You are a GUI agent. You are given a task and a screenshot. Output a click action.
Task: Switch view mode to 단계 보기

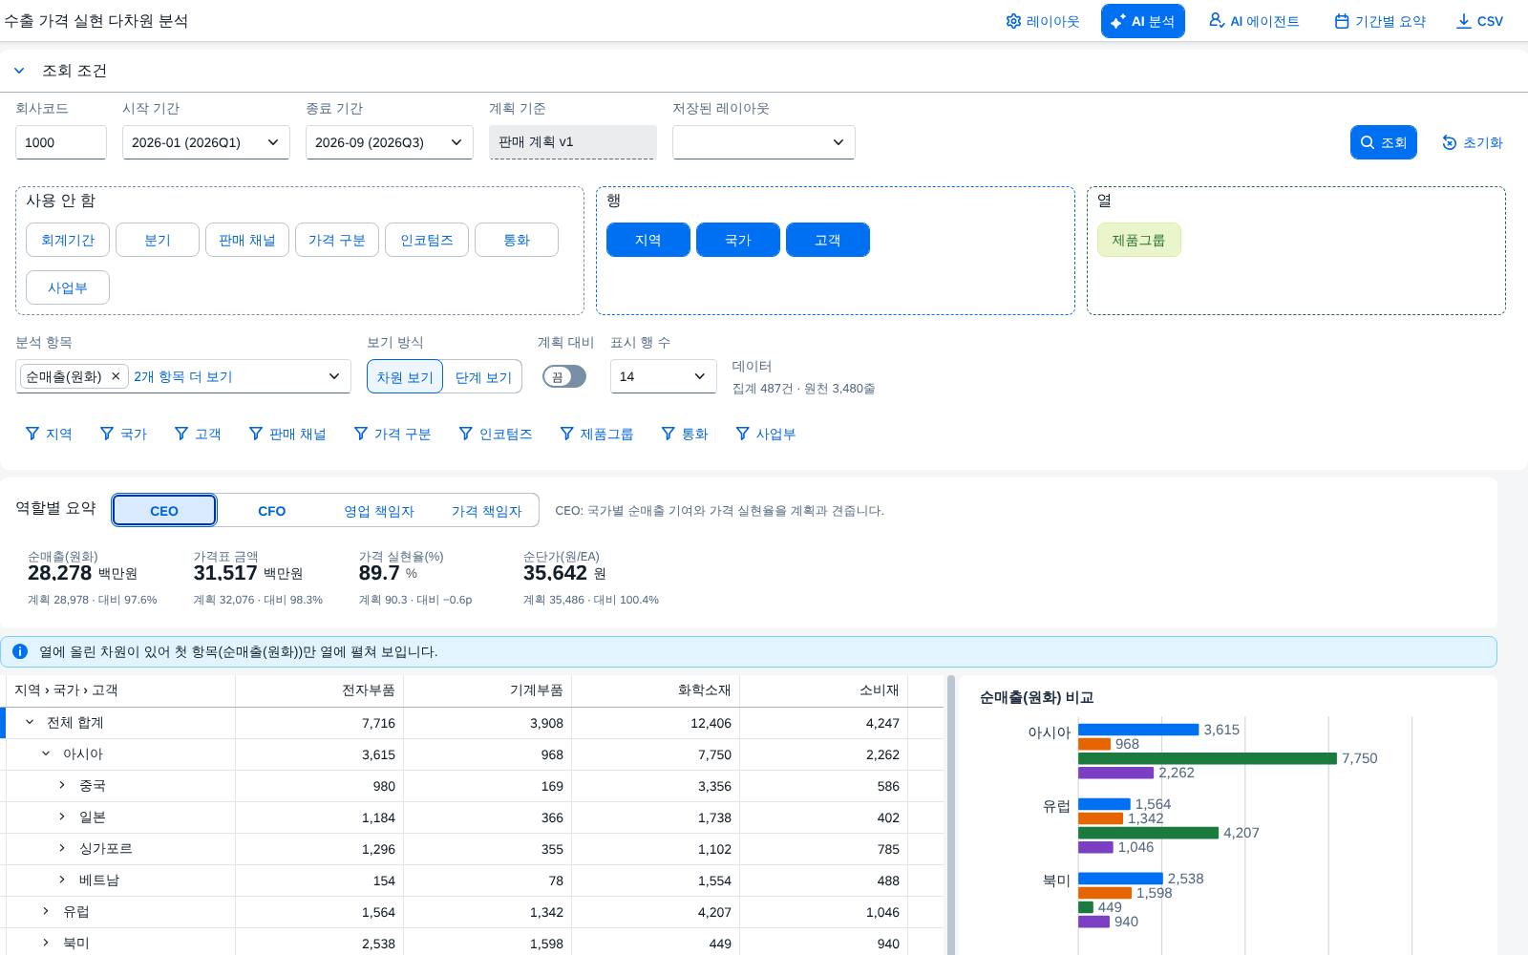point(483,377)
